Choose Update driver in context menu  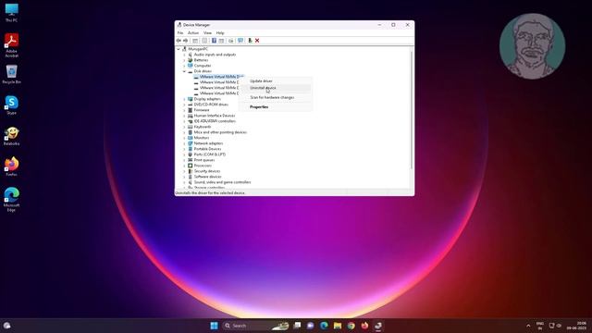(276, 80)
